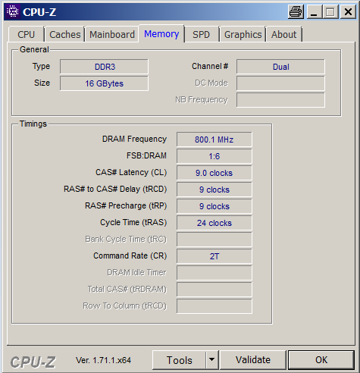This screenshot has width=360, height=373.
Task: Click the CAS# Latency (CL) label
Action: point(131,172)
